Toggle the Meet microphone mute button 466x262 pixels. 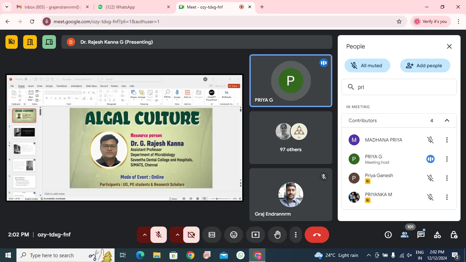click(x=159, y=235)
